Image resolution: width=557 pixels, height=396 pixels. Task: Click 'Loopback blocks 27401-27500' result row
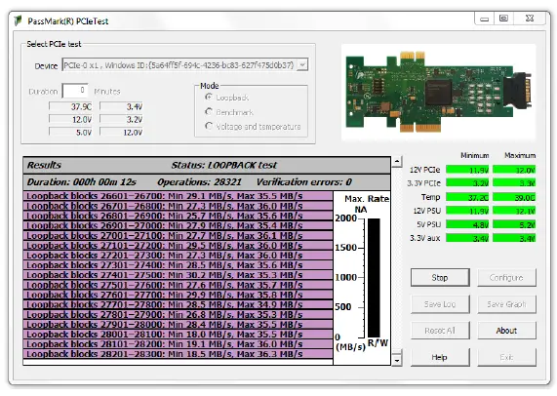[178, 275]
